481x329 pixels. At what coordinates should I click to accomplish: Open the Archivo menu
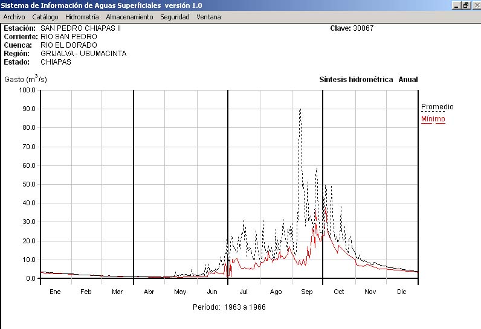click(x=14, y=17)
